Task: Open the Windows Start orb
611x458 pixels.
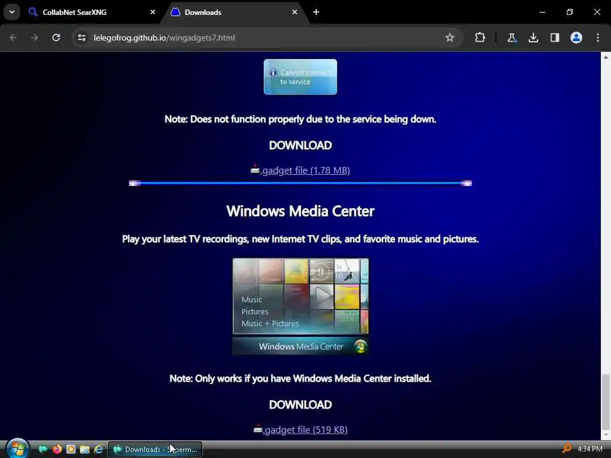Action: pyautogui.click(x=17, y=448)
